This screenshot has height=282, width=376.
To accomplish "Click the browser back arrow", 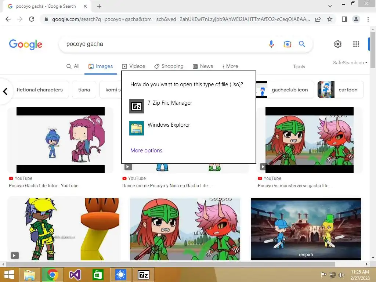I will (x=8, y=19).
